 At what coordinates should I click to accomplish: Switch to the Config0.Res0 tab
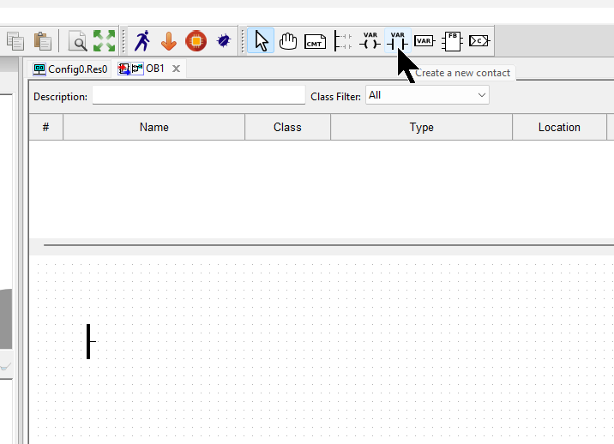coord(70,69)
